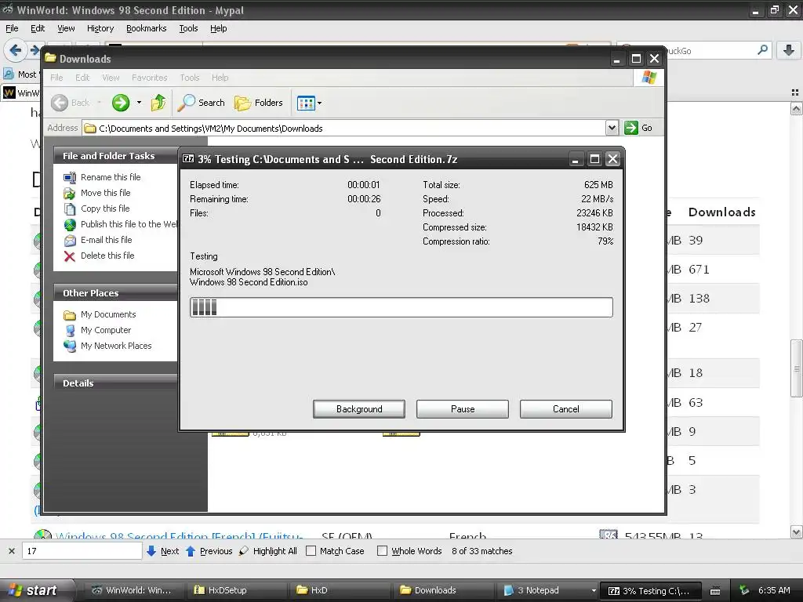Click Copy this file icon
The image size is (803, 602).
(69, 209)
